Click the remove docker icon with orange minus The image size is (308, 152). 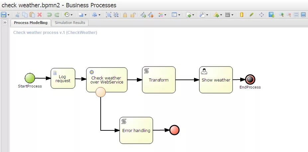pos(151,15)
